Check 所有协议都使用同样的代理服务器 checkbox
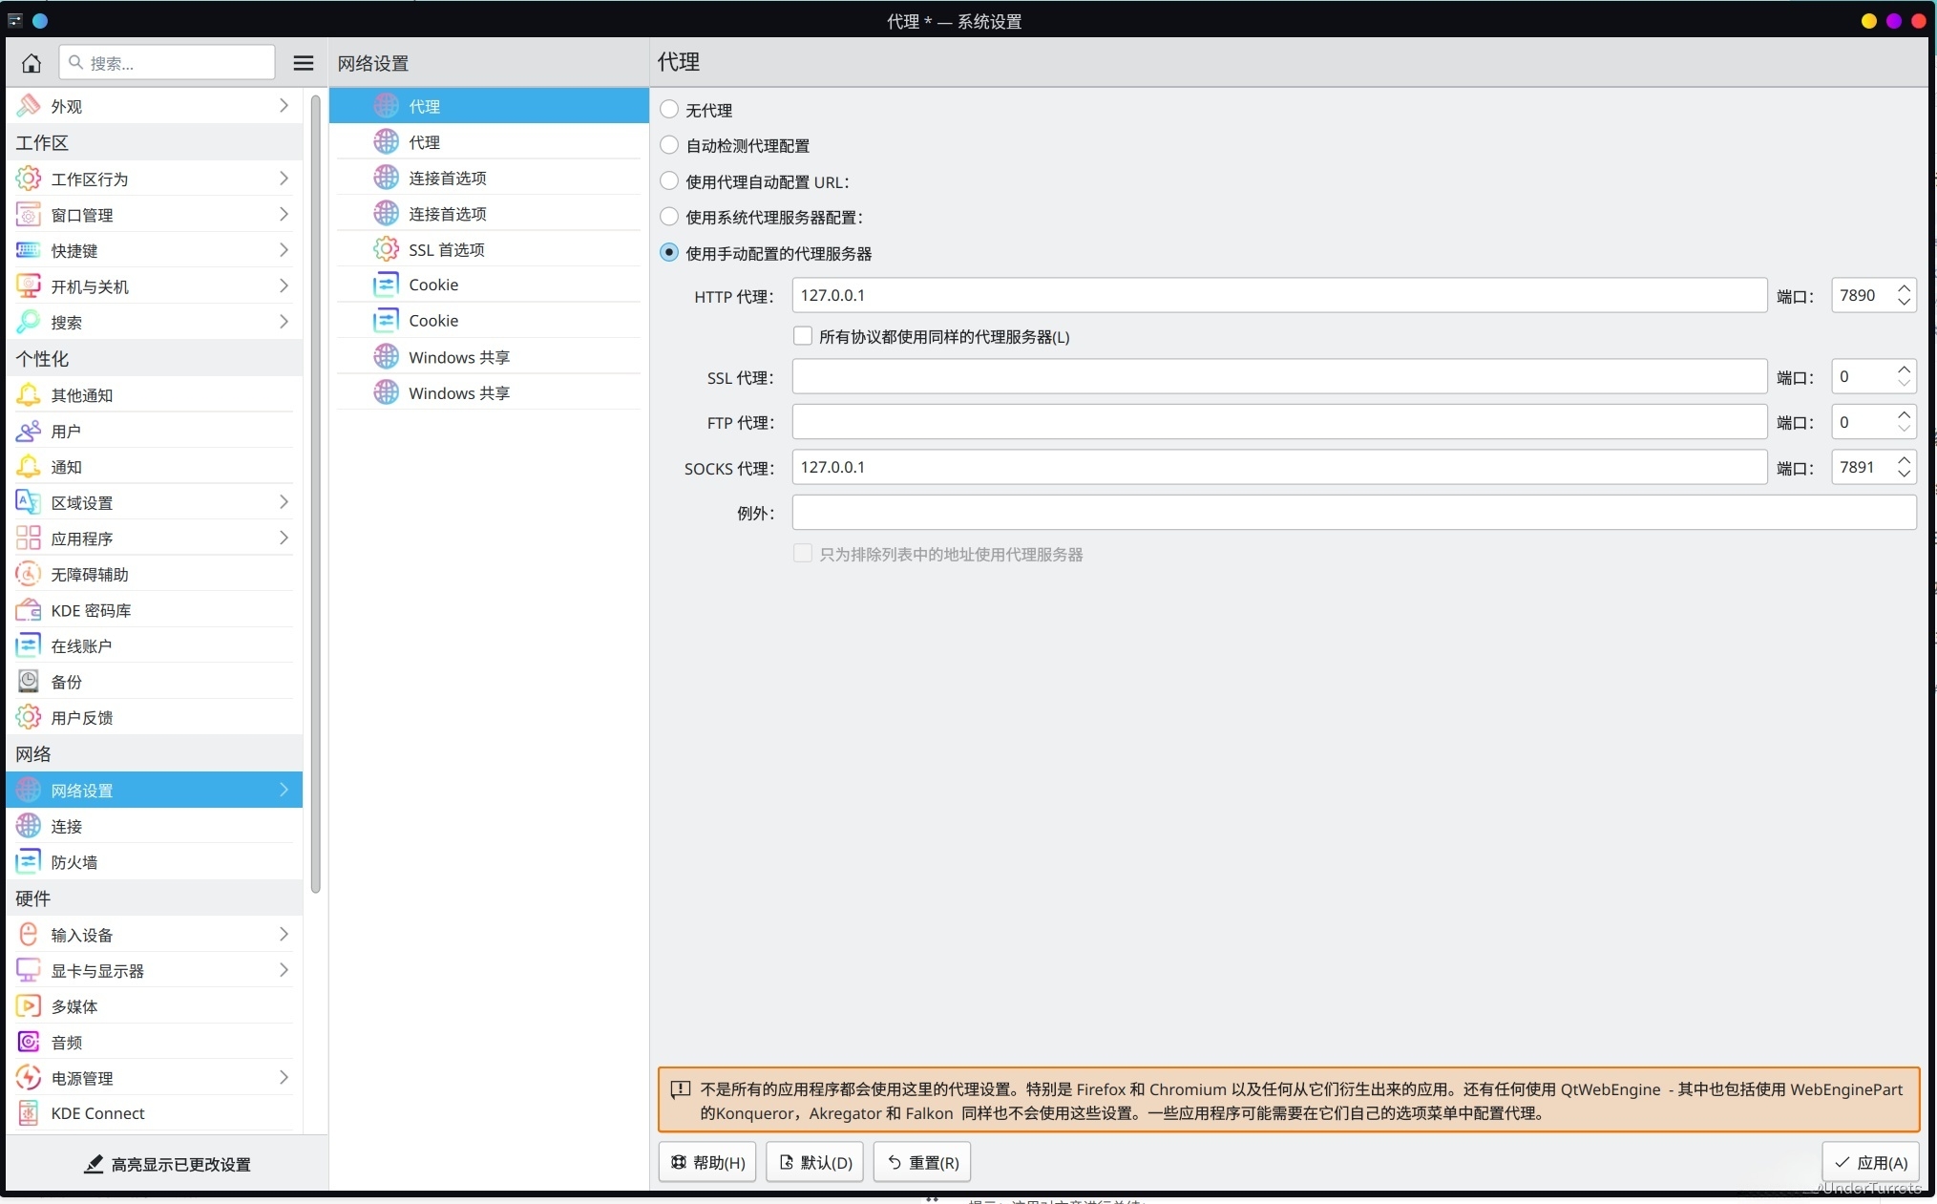Screen dimensions: 1937x1204 [x=803, y=336]
